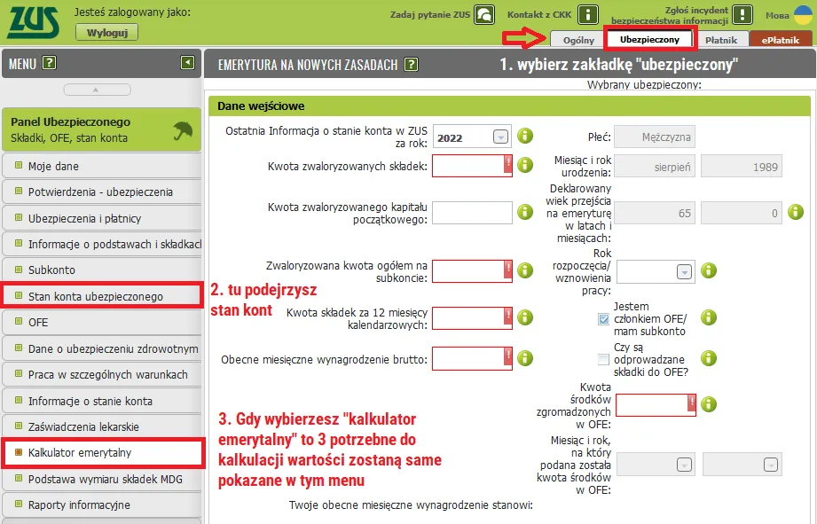817x524 pixels.
Task: Show info for "Kwota zwaloryzowanych składek"
Action: click(x=525, y=164)
